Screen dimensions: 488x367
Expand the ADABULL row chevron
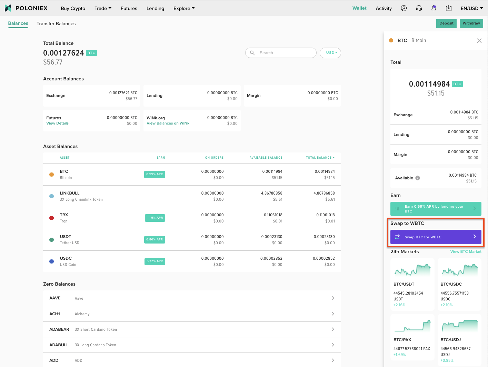tap(333, 345)
